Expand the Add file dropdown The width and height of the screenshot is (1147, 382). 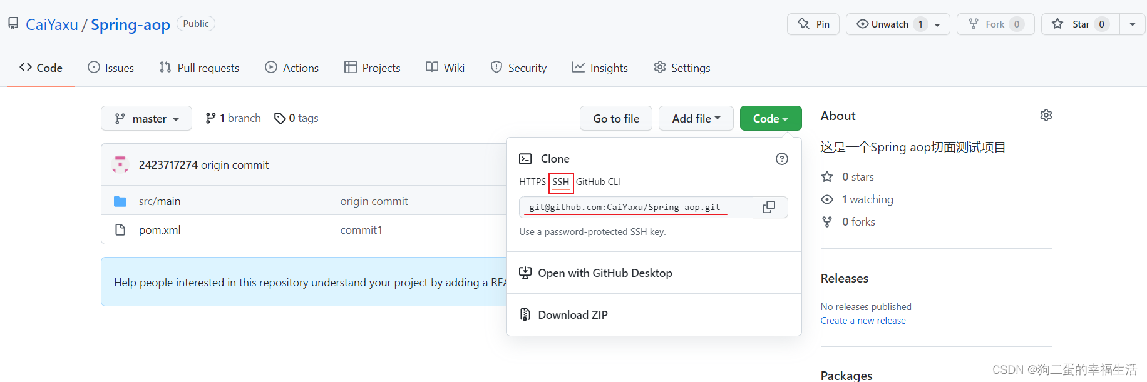click(x=696, y=118)
